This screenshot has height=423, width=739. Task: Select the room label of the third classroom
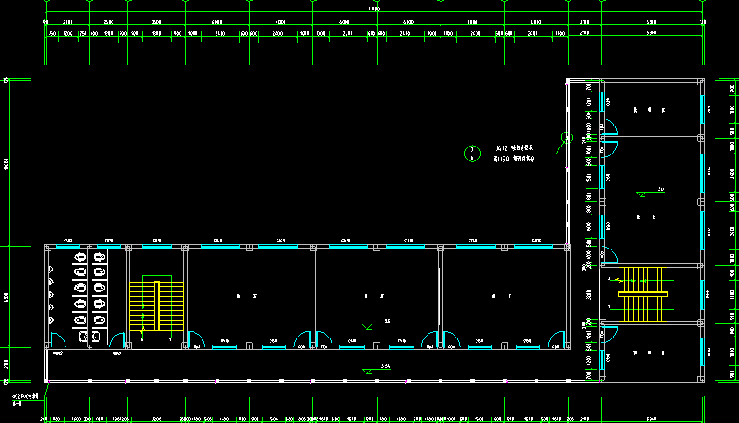(x=502, y=297)
